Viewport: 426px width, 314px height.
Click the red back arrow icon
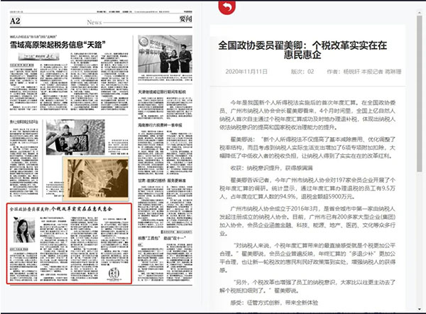click(226, 9)
